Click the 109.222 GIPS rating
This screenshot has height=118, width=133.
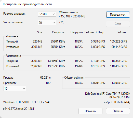pos(118,41)
